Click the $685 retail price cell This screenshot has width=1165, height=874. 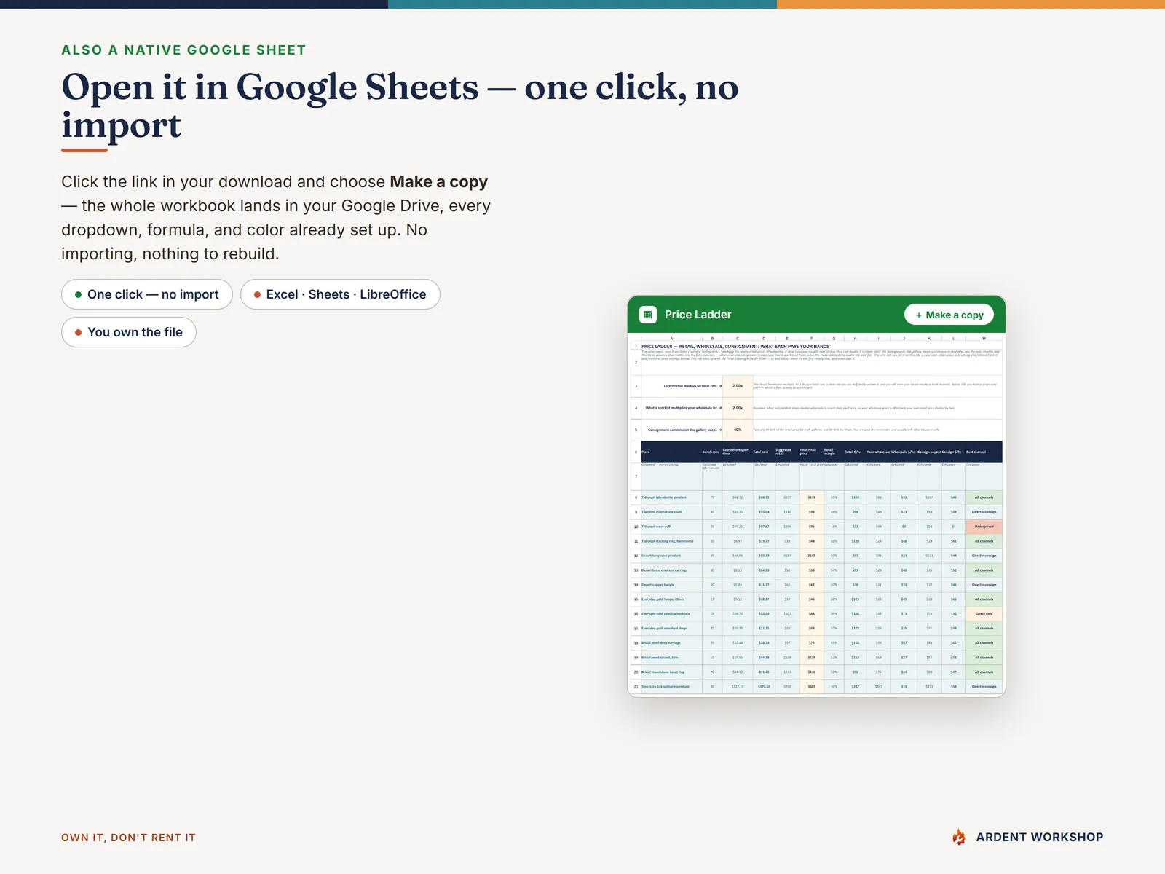(811, 686)
